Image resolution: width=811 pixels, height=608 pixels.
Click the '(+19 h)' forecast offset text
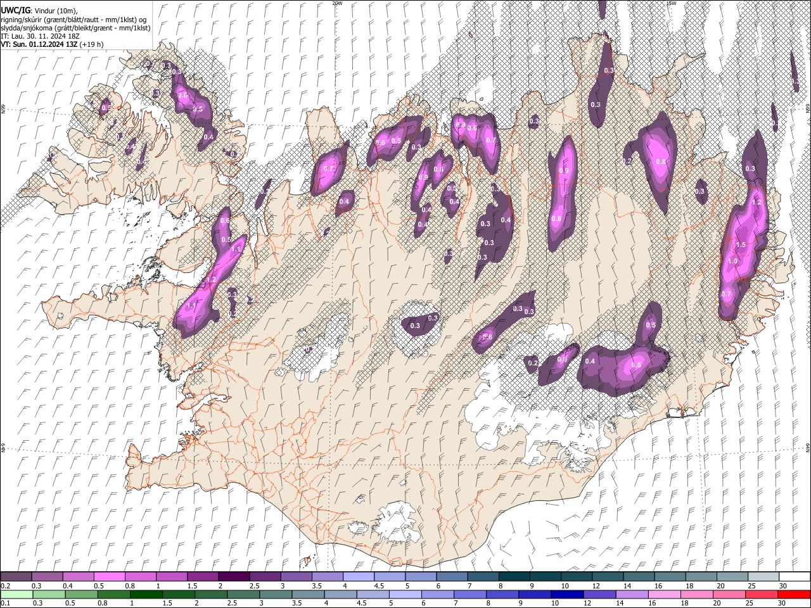[x=92, y=44]
